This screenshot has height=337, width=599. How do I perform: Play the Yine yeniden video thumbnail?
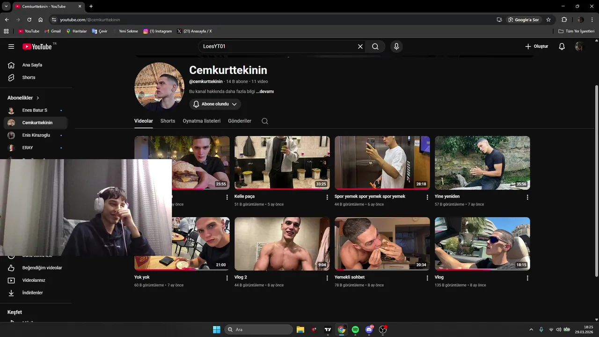pos(482,162)
